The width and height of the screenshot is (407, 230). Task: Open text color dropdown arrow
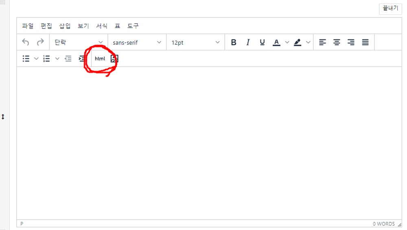(x=287, y=42)
